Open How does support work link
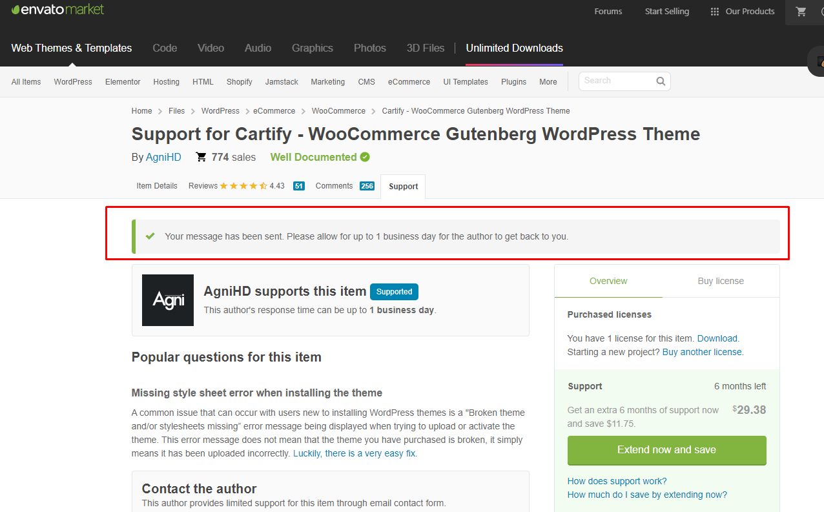This screenshot has height=512, width=824. (x=617, y=481)
